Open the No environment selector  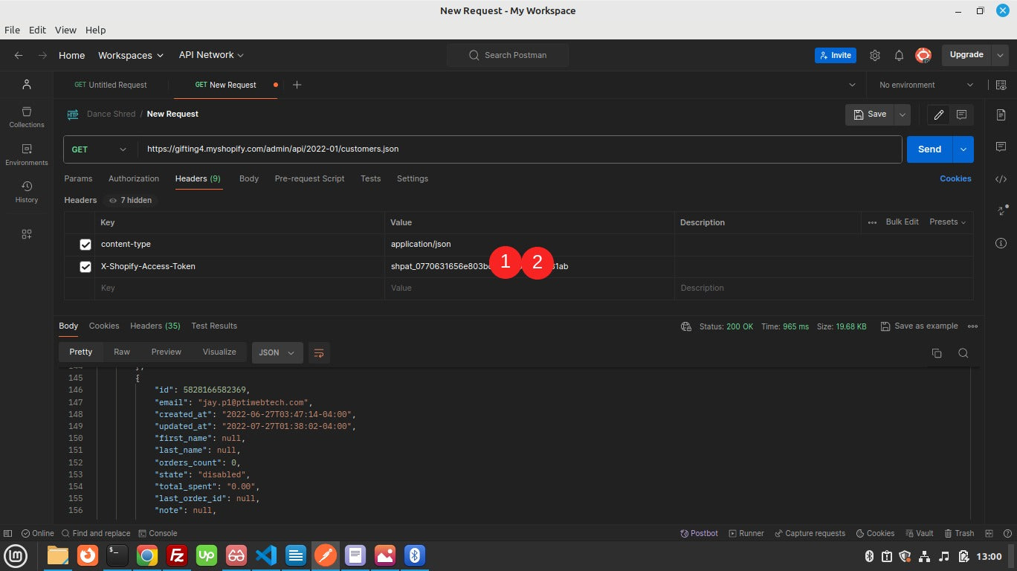(x=926, y=85)
